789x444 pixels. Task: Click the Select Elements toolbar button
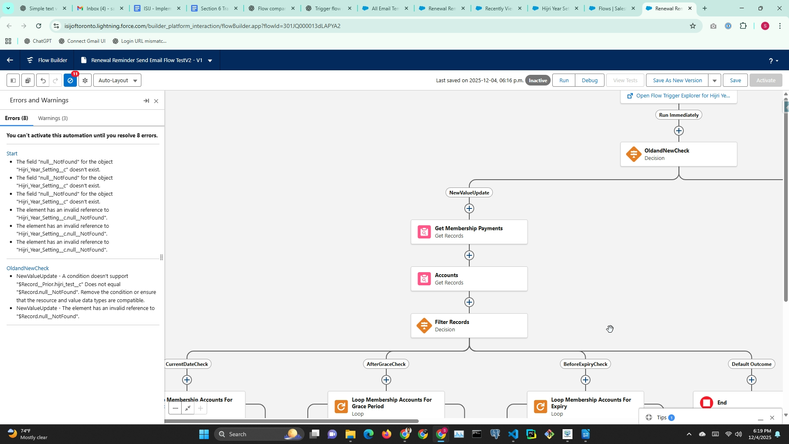[x=28, y=81]
